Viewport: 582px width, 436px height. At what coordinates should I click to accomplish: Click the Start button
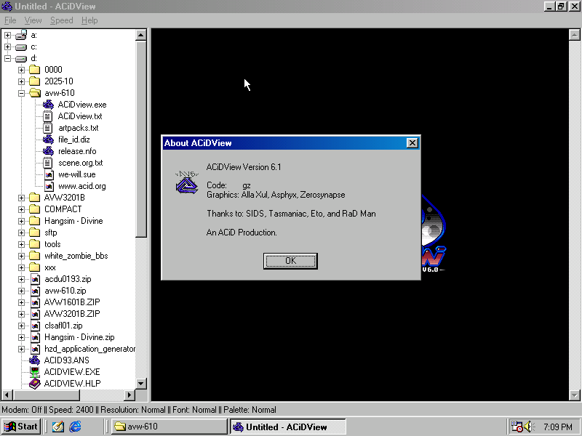point(21,427)
